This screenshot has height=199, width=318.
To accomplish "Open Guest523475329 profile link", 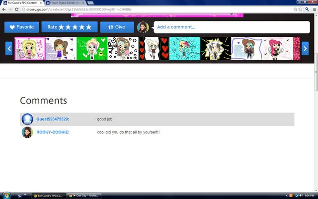I will pos(53,119).
